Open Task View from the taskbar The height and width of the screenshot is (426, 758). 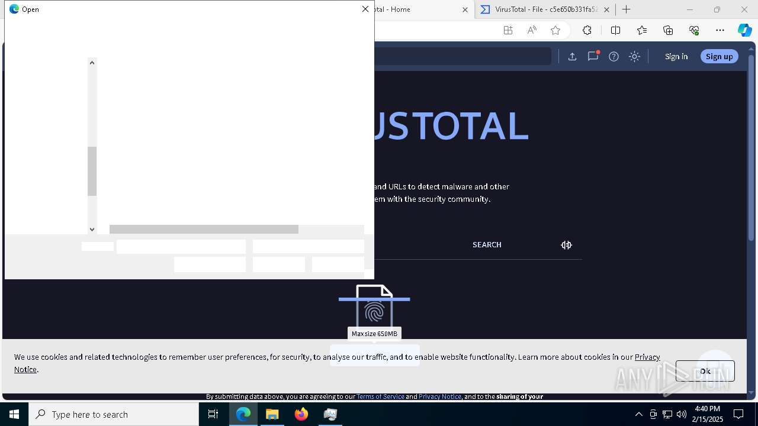click(213, 414)
